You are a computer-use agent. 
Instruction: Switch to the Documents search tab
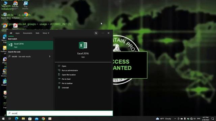pyautogui.click(x=28, y=33)
